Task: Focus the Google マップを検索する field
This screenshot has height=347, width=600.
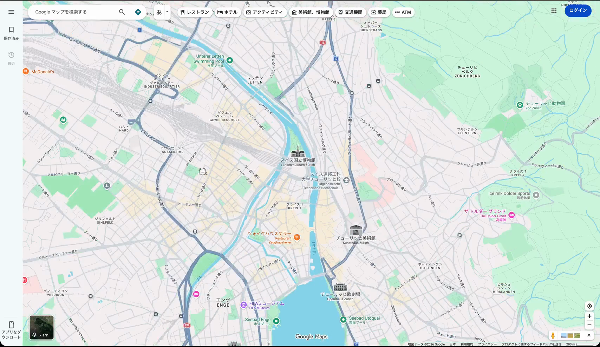Action: (x=74, y=12)
